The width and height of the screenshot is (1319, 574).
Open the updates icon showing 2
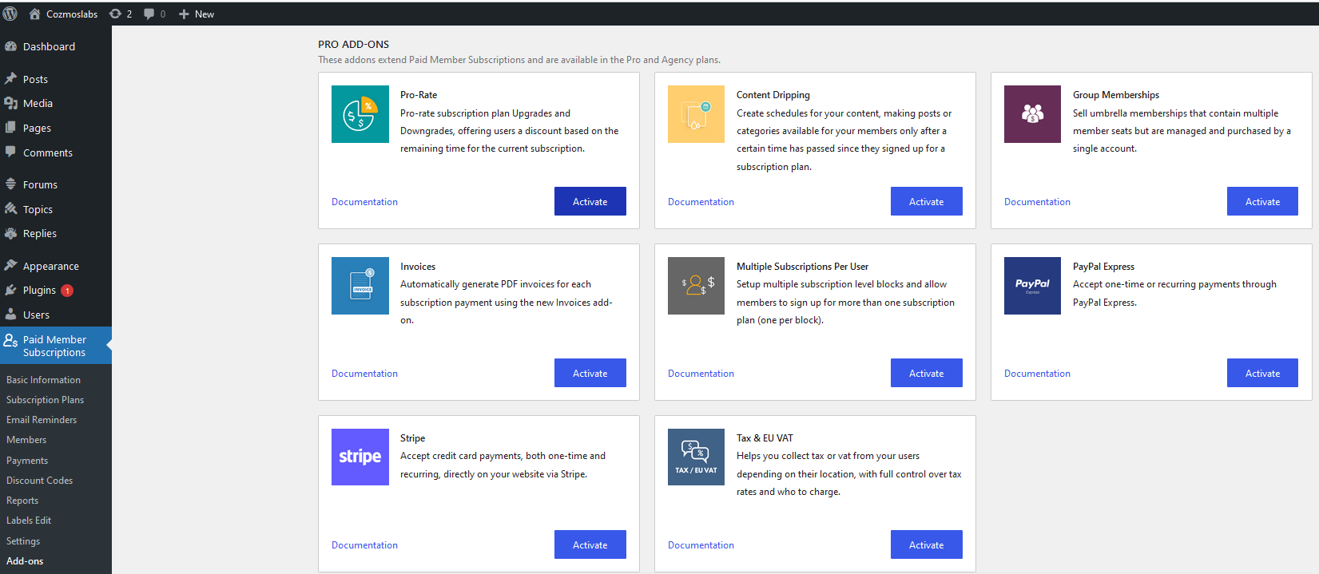coord(115,14)
